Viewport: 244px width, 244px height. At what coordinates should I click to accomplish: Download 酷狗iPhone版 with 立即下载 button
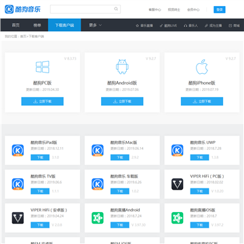pyautogui.click(x=202, y=101)
